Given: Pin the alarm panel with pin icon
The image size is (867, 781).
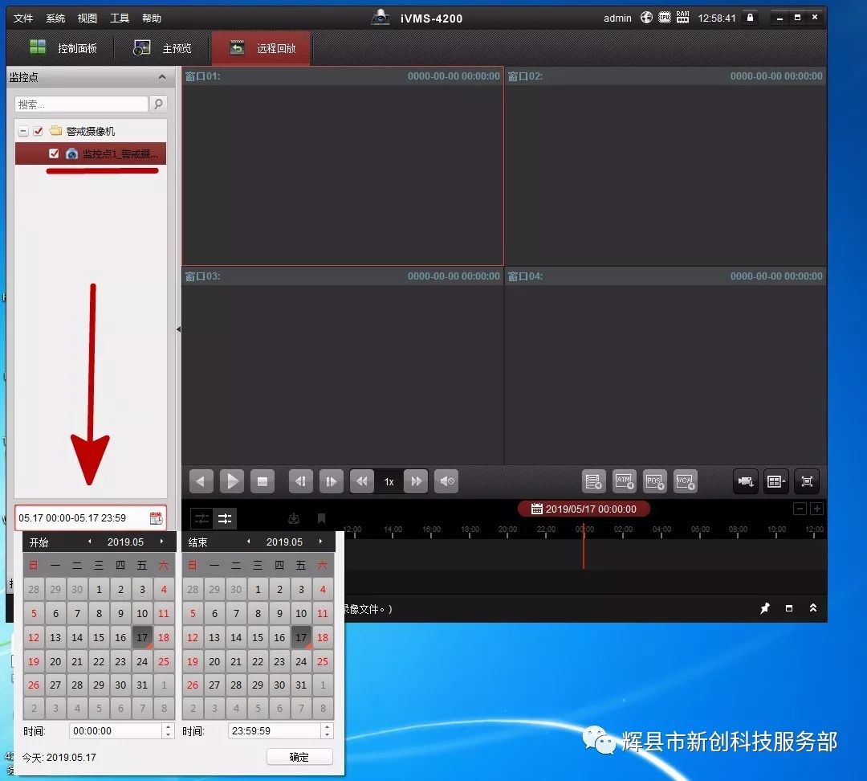Looking at the screenshot, I should (x=765, y=608).
